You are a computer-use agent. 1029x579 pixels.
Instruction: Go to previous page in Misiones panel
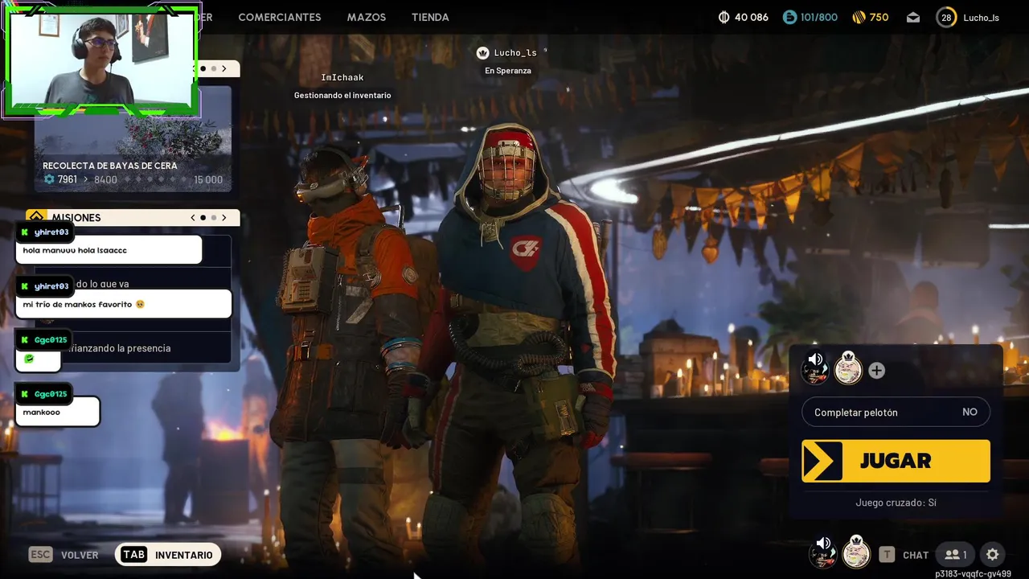point(193,217)
